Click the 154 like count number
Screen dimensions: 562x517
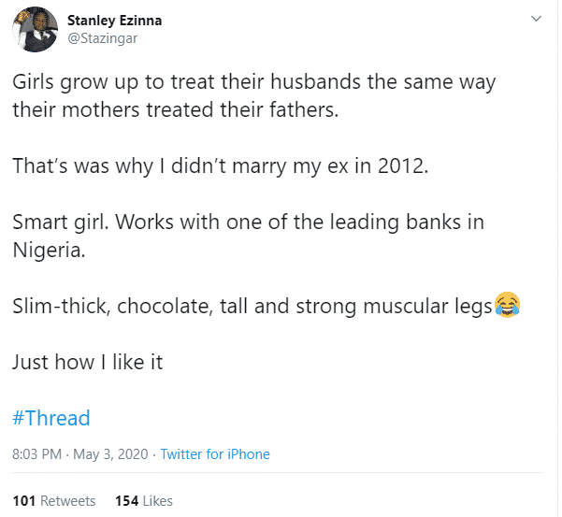[126, 501]
